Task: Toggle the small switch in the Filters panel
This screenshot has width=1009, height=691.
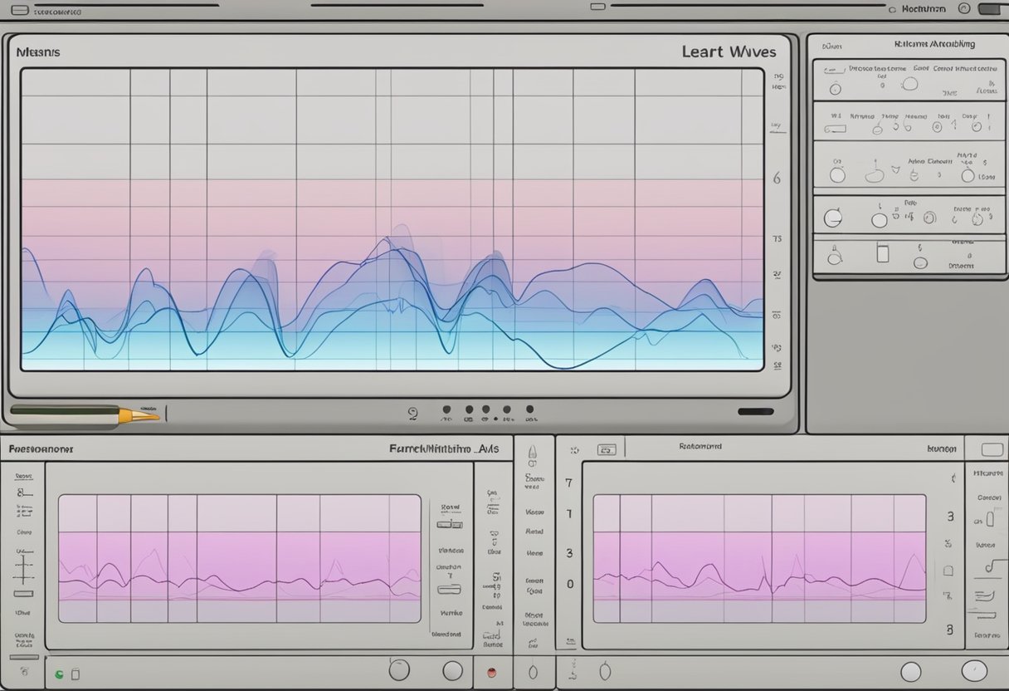Action: point(834,127)
